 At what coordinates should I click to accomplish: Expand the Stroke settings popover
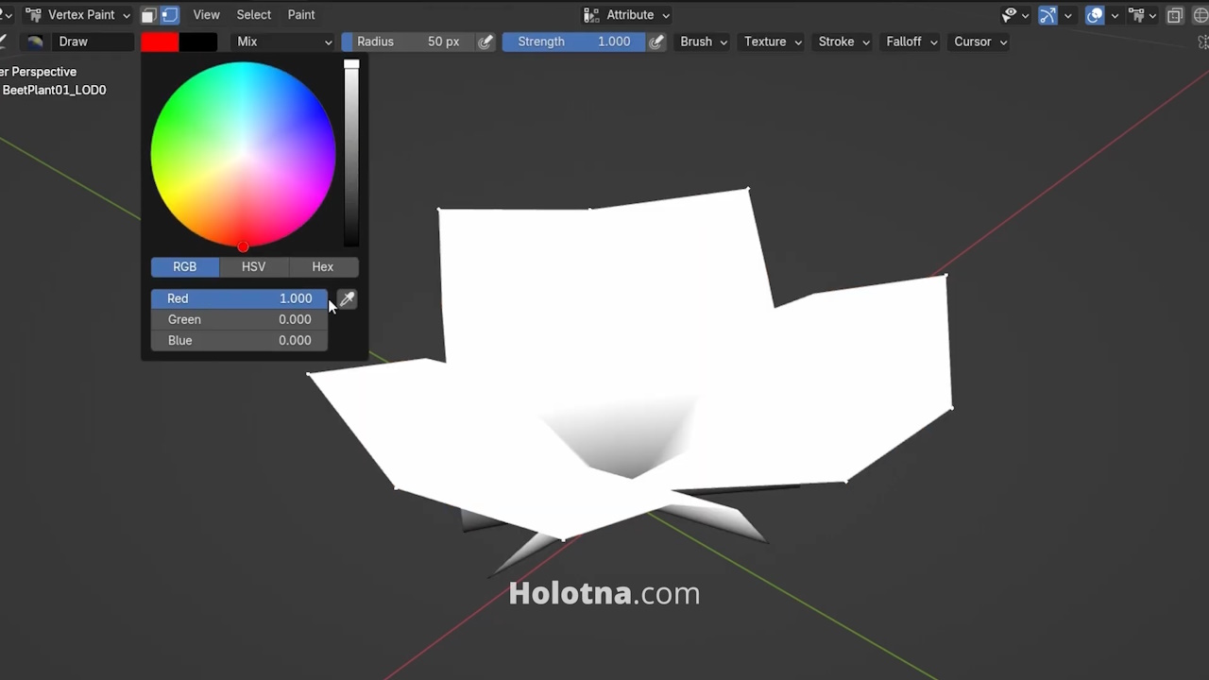(x=843, y=42)
